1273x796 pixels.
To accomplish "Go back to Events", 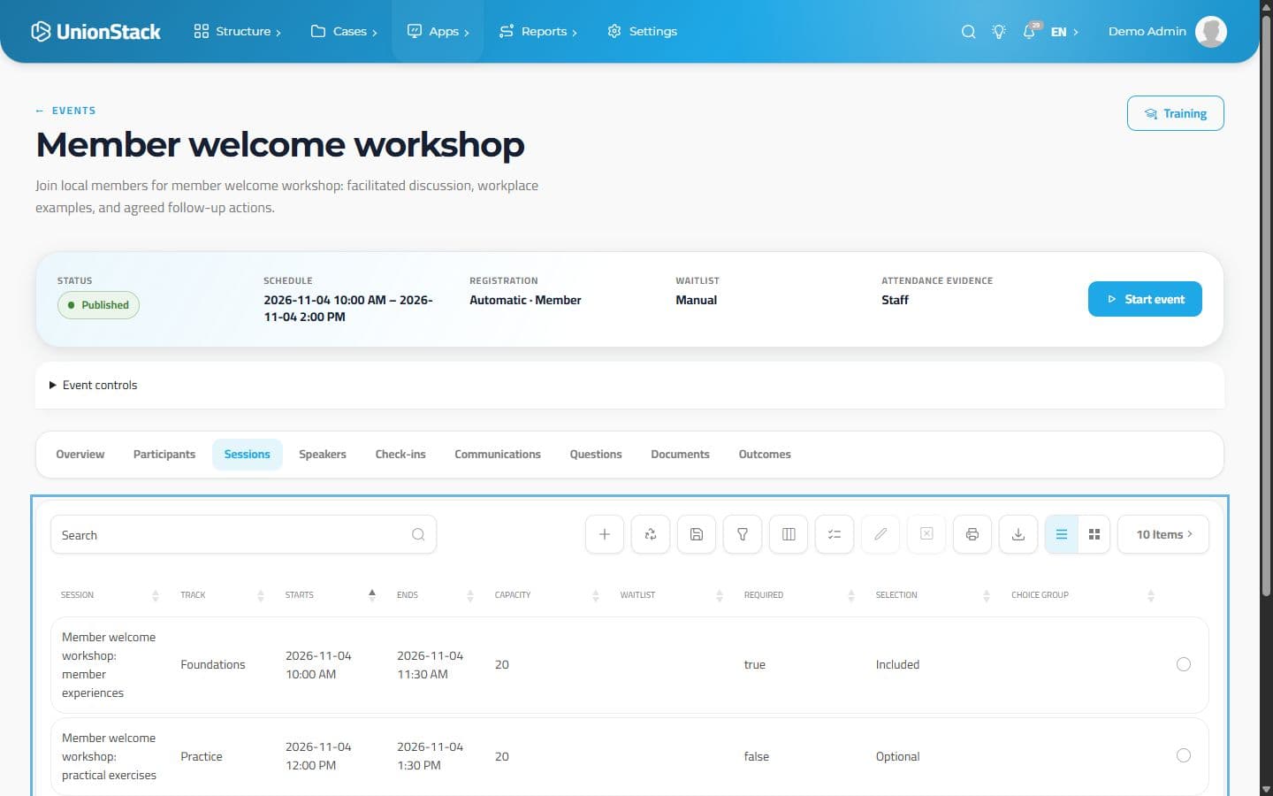I will pyautogui.click(x=65, y=111).
